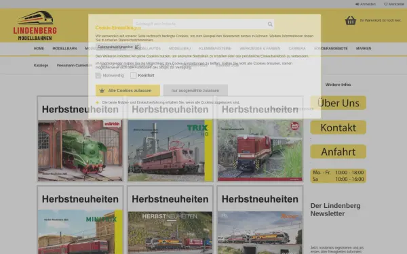407x254 pixels.
Task: Open the CARRERA menu
Action: coord(297,49)
